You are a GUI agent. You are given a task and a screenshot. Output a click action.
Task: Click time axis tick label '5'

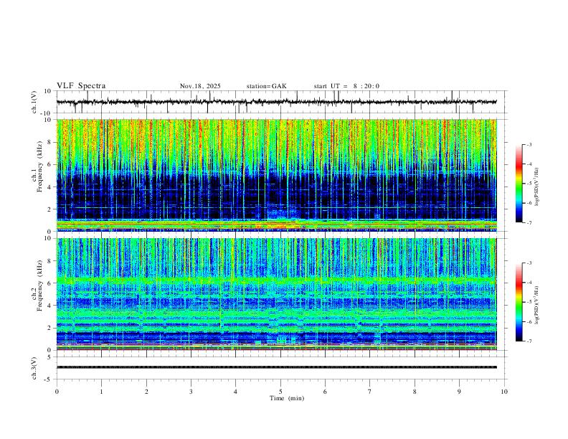pos(280,392)
